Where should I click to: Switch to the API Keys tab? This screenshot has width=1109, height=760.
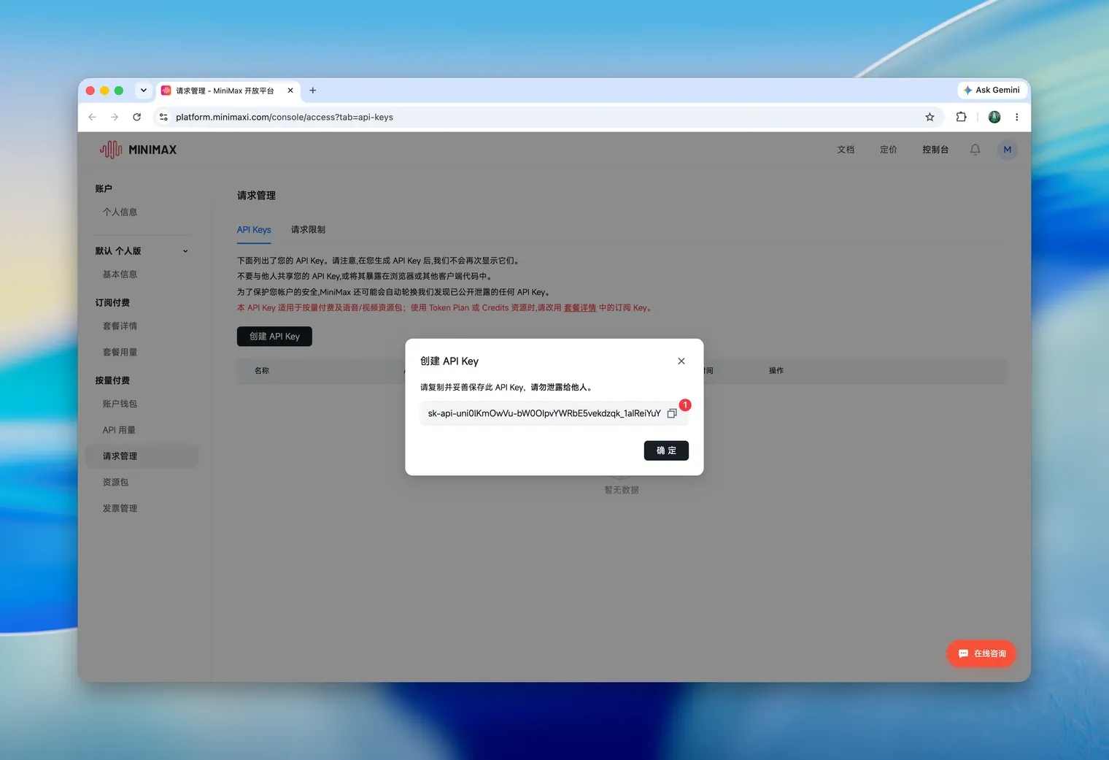254,230
